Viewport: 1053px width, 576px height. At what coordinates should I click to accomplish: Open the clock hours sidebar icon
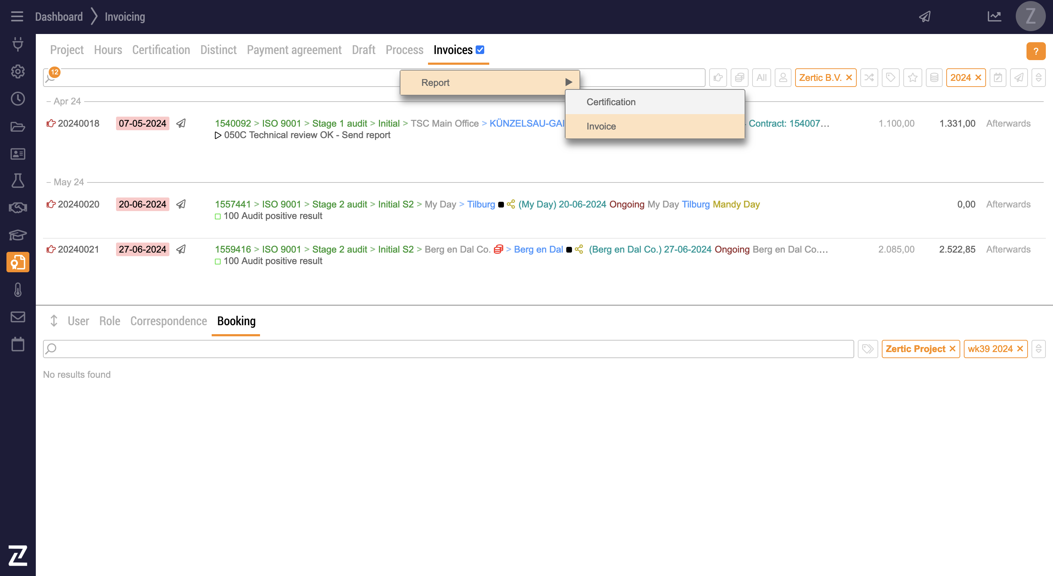pyautogui.click(x=18, y=99)
